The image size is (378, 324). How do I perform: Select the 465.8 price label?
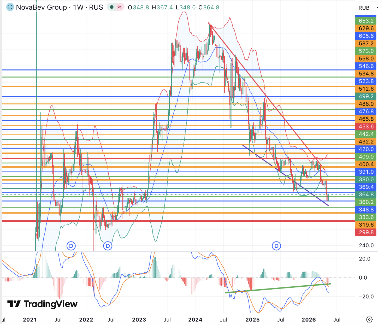pos(366,119)
